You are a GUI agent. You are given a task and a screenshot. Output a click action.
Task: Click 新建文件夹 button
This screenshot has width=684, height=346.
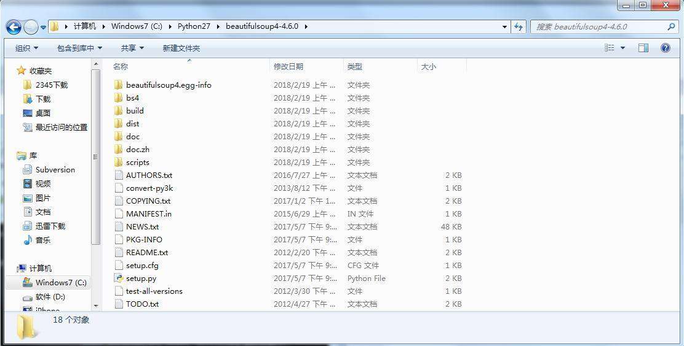click(x=181, y=48)
